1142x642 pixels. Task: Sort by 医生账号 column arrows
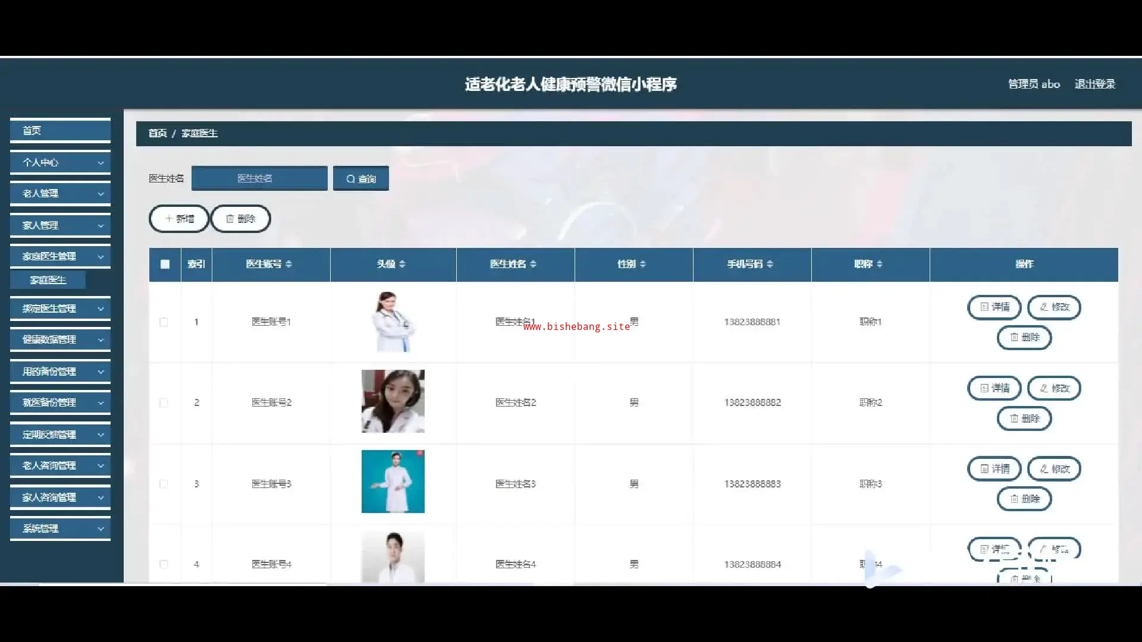click(288, 264)
